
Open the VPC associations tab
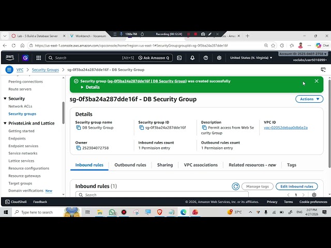pyautogui.click(x=201, y=165)
